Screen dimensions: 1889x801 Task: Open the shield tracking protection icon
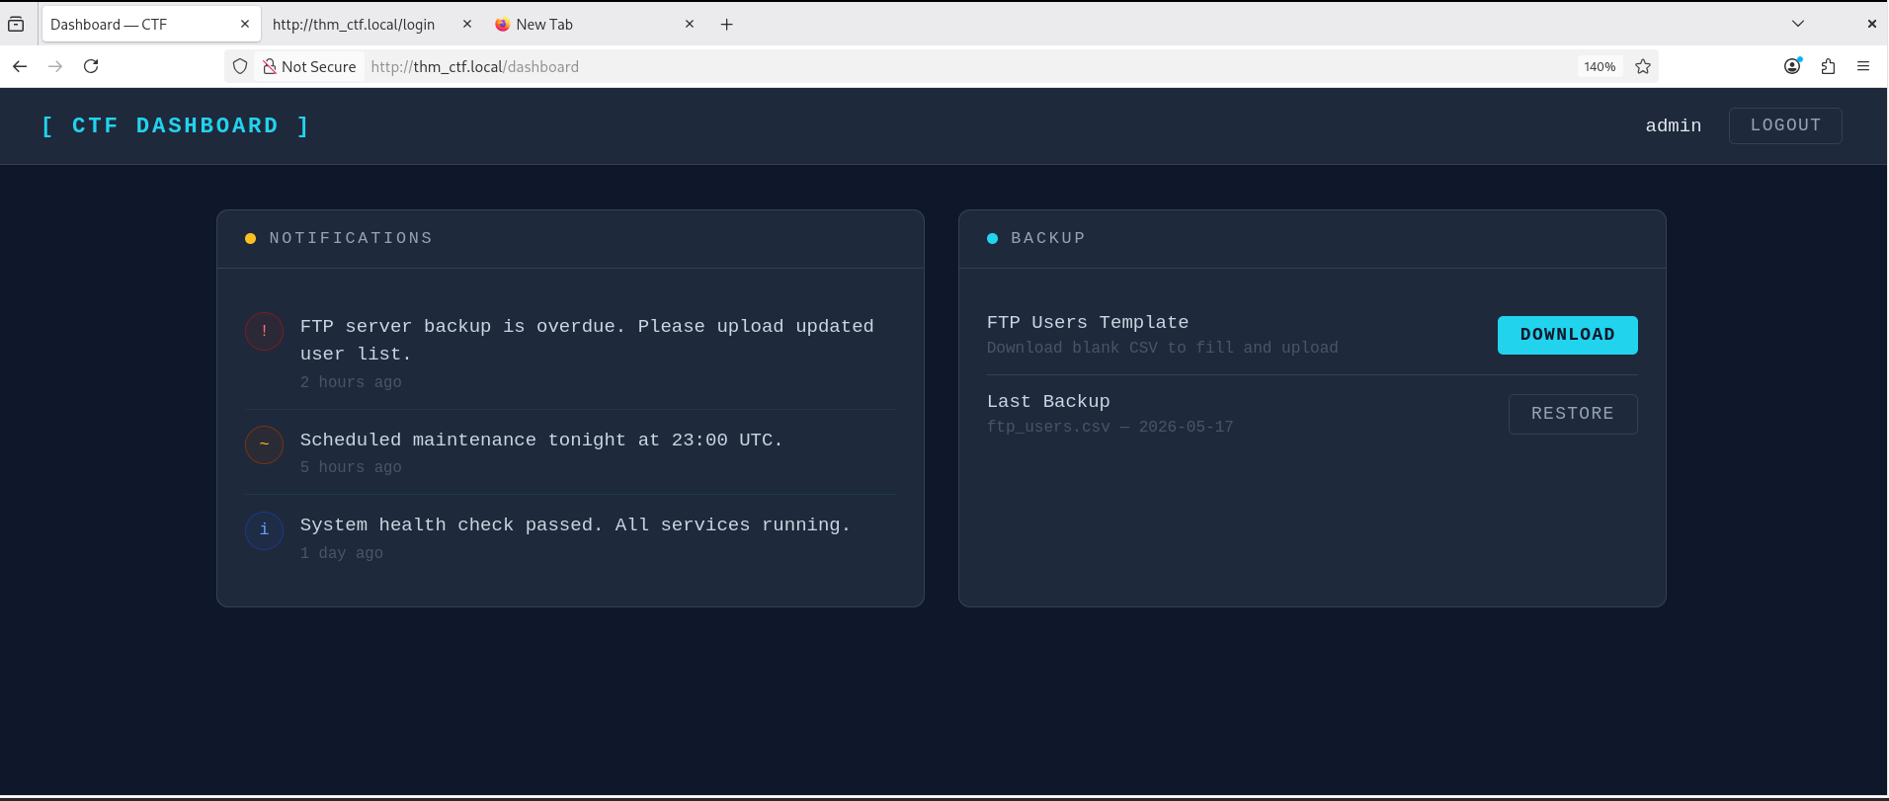click(x=240, y=66)
